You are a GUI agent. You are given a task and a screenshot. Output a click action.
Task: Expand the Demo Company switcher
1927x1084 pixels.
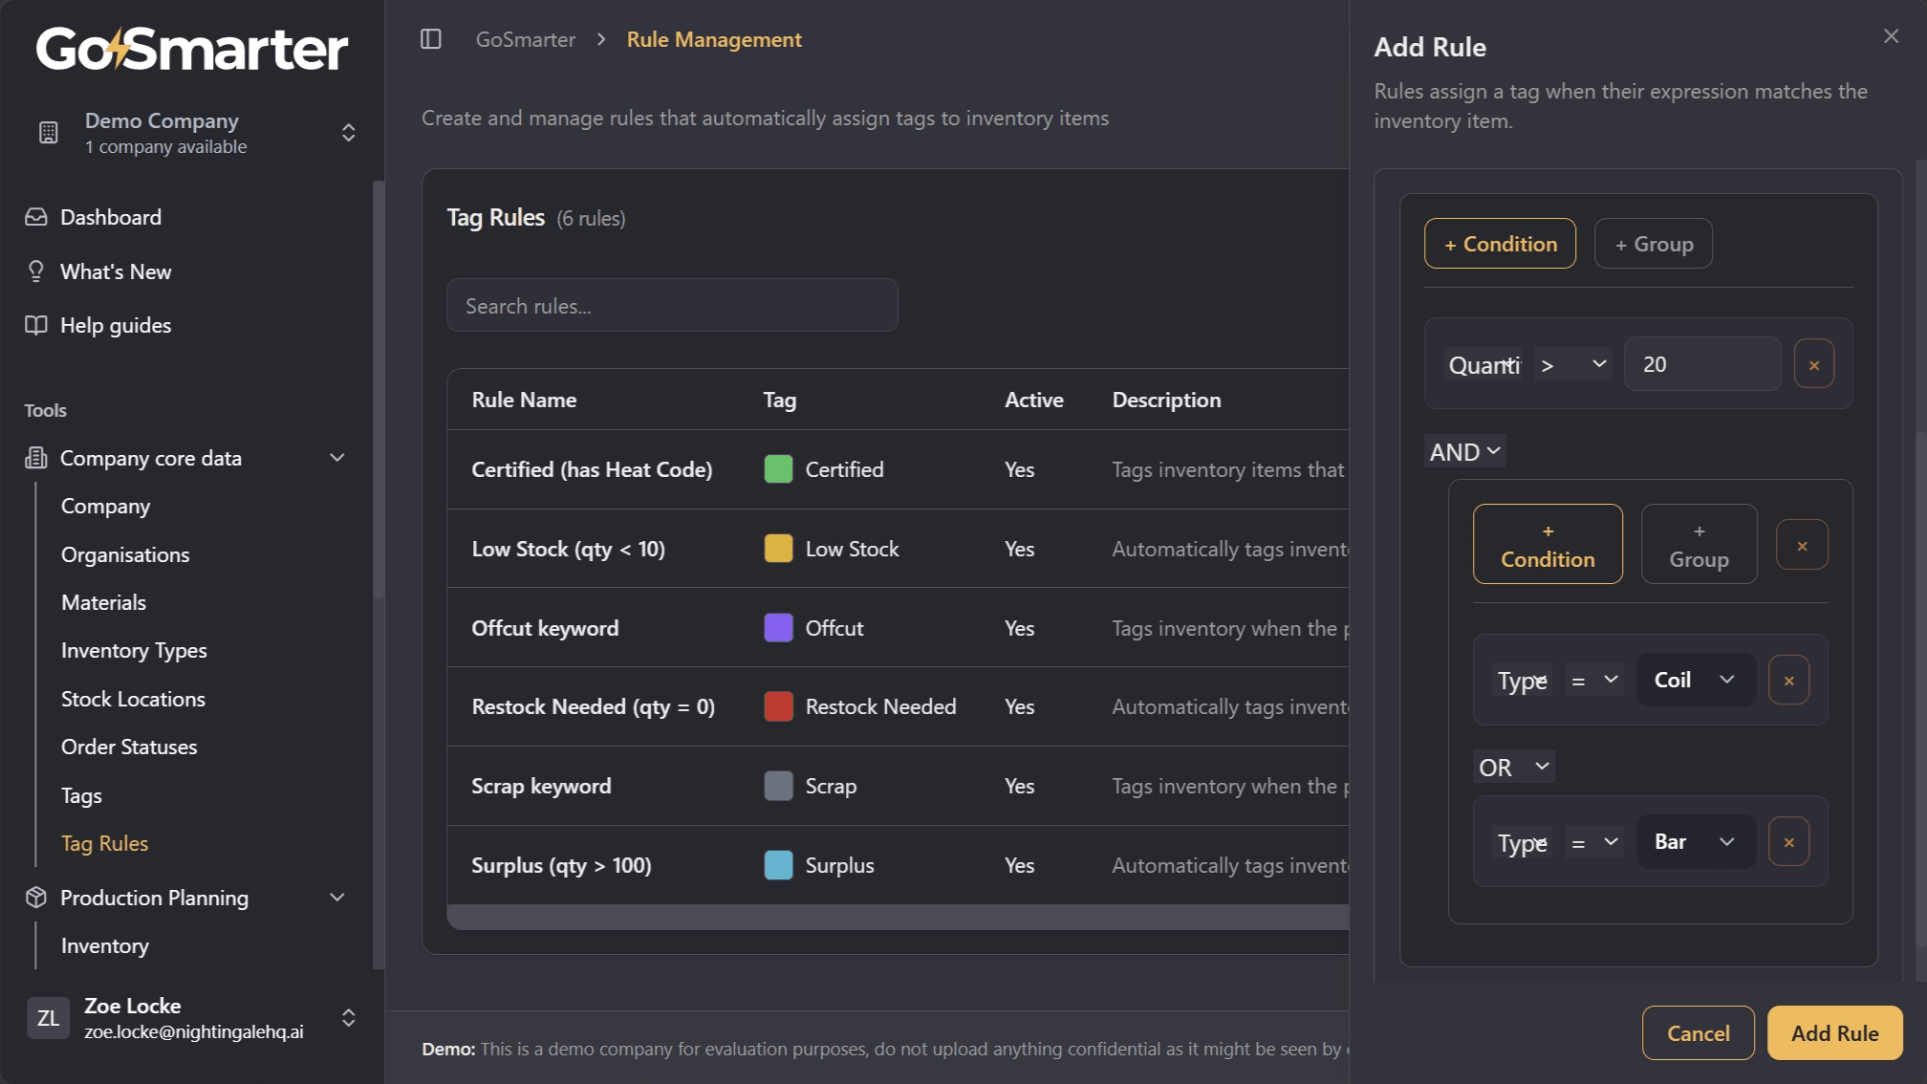[x=348, y=133]
